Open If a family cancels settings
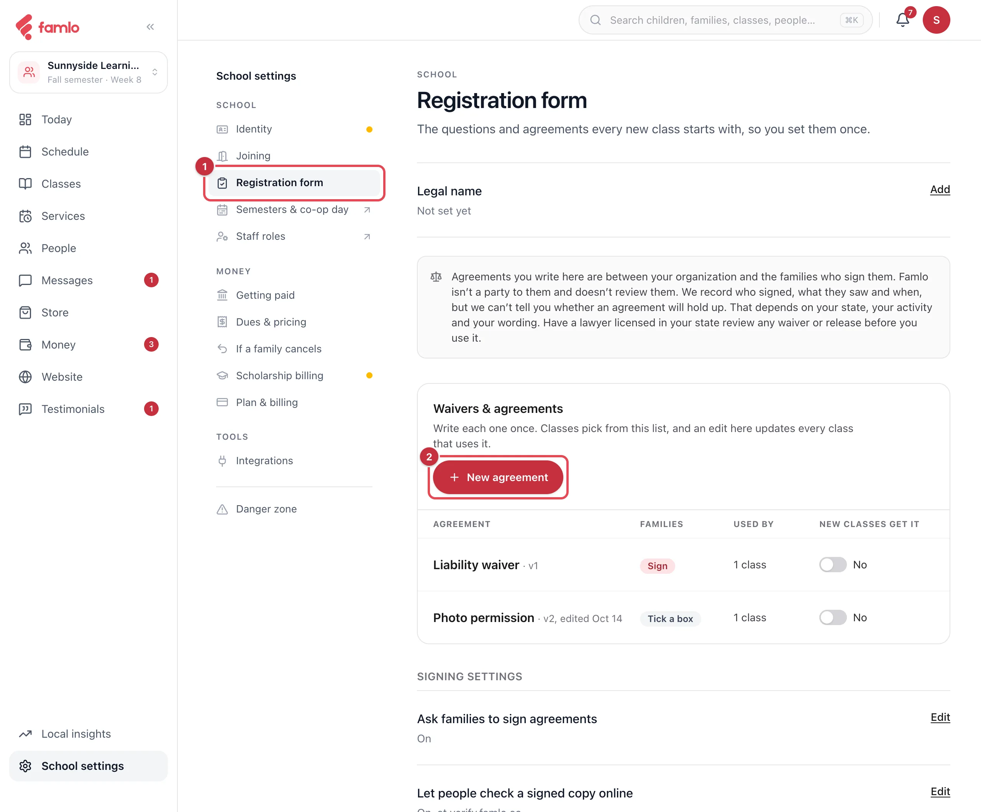 [294, 349]
